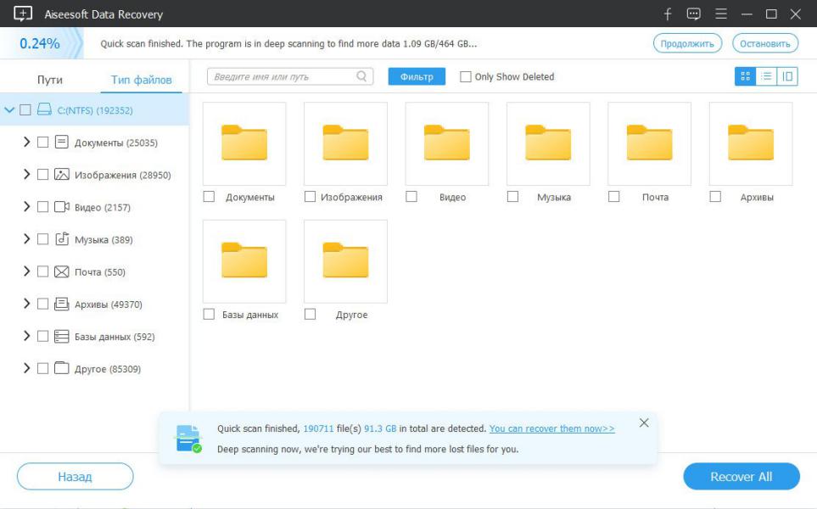Open the Видео folder thumbnail
Viewport: 817px width, 509px height.
tap(446, 143)
